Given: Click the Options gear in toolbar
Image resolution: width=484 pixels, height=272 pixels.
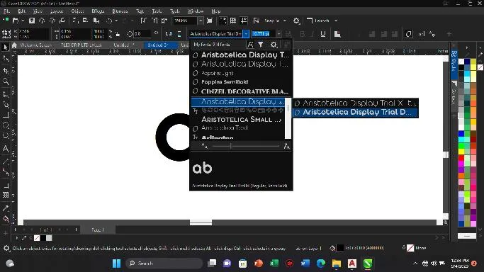Looking at the screenshot, I should (x=296, y=21).
